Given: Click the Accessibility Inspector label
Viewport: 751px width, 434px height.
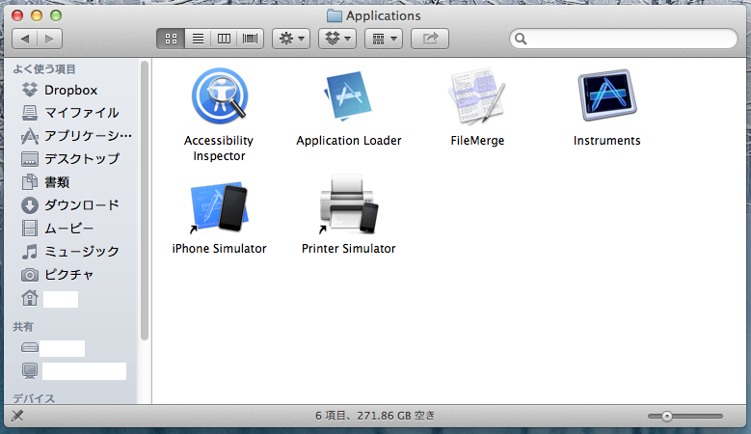Looking at the screenshot, I should coord(219,148).
